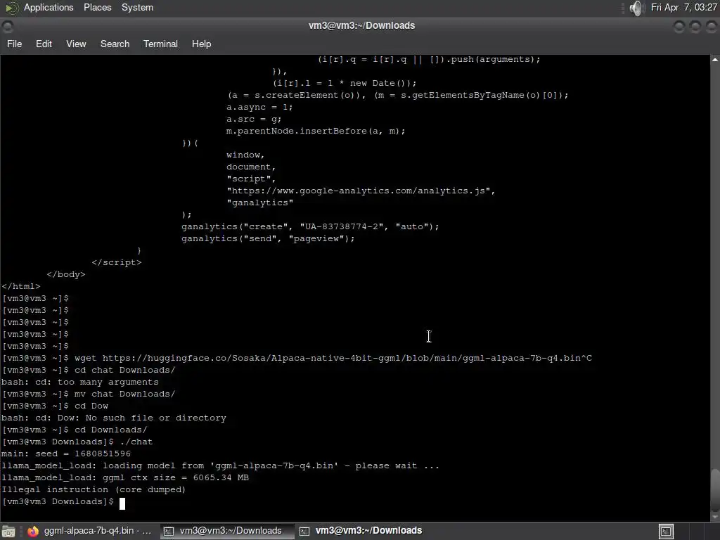Click the 'mv chat Downloads/' command
Image resolution: width=720 pixels, height=540 pixels.
[x=89, y=394]
